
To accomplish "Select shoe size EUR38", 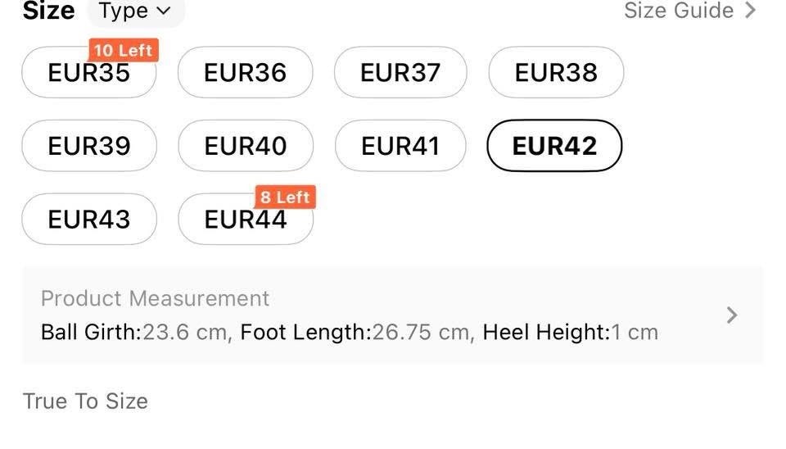I will (x=556, y=73).
